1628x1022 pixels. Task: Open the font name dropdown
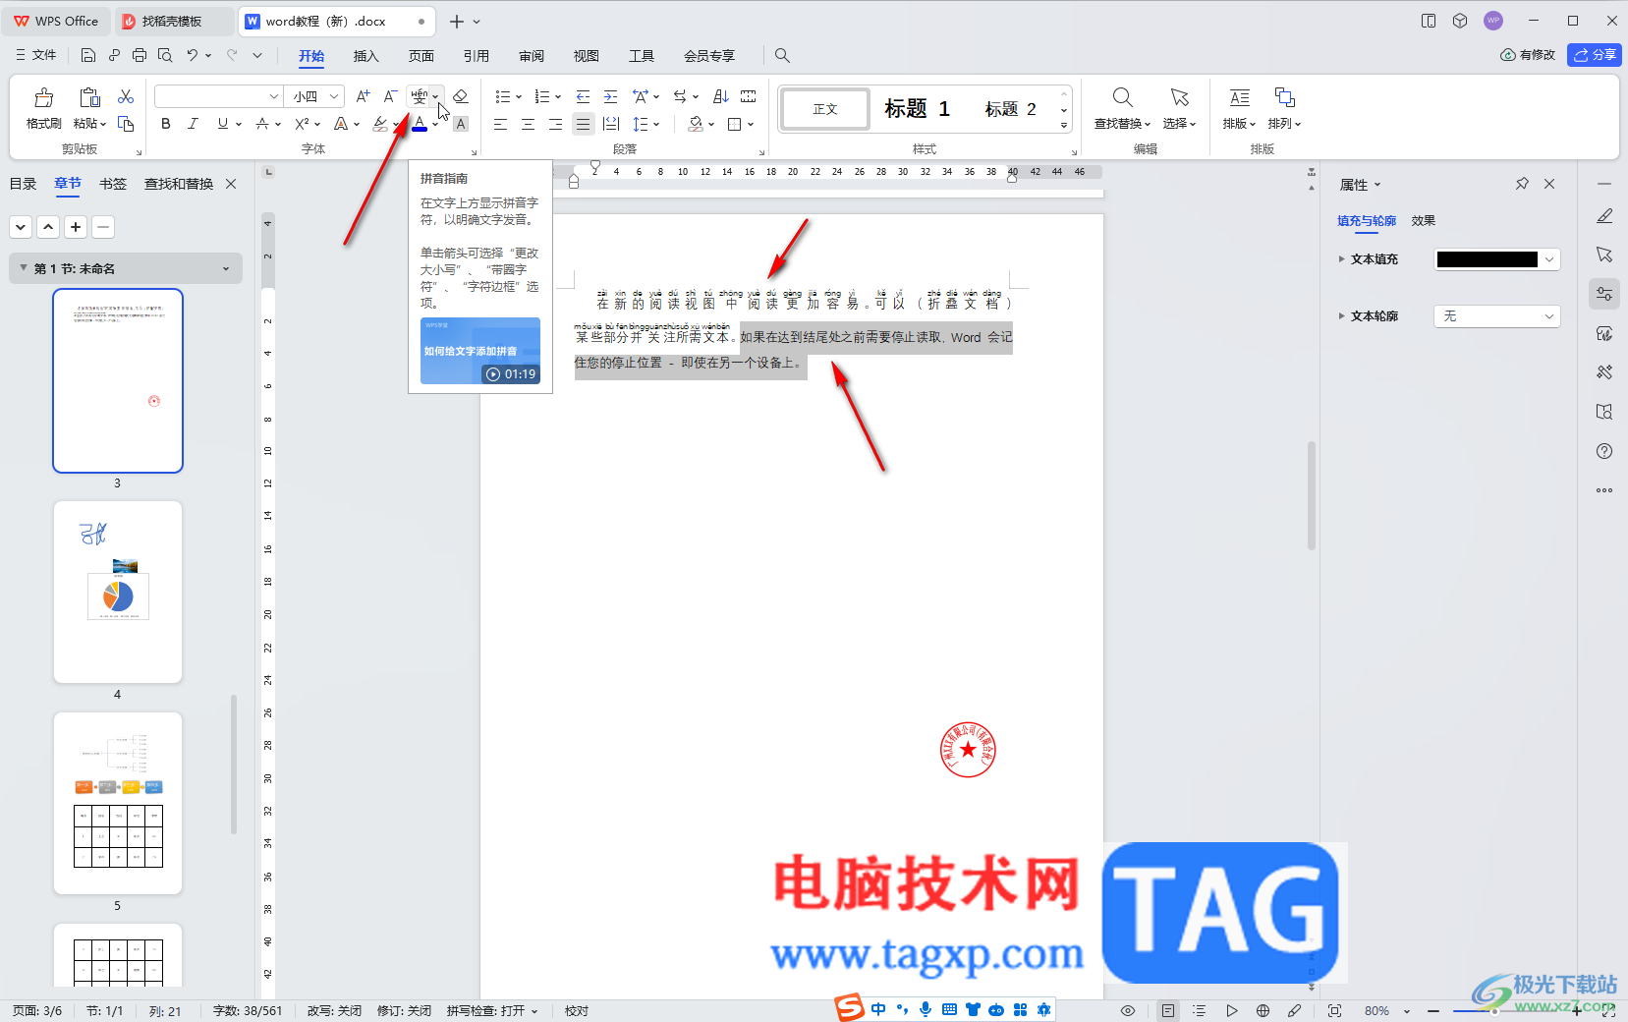274,96
